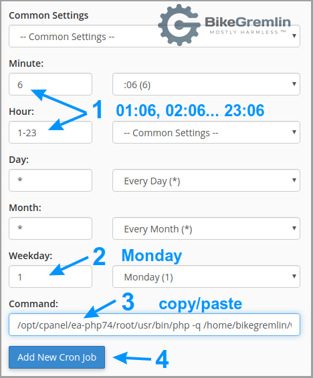Open the Monday (1) weekday dropdown
This screenshot has height=378, width=313.
(x=206, y=276)
